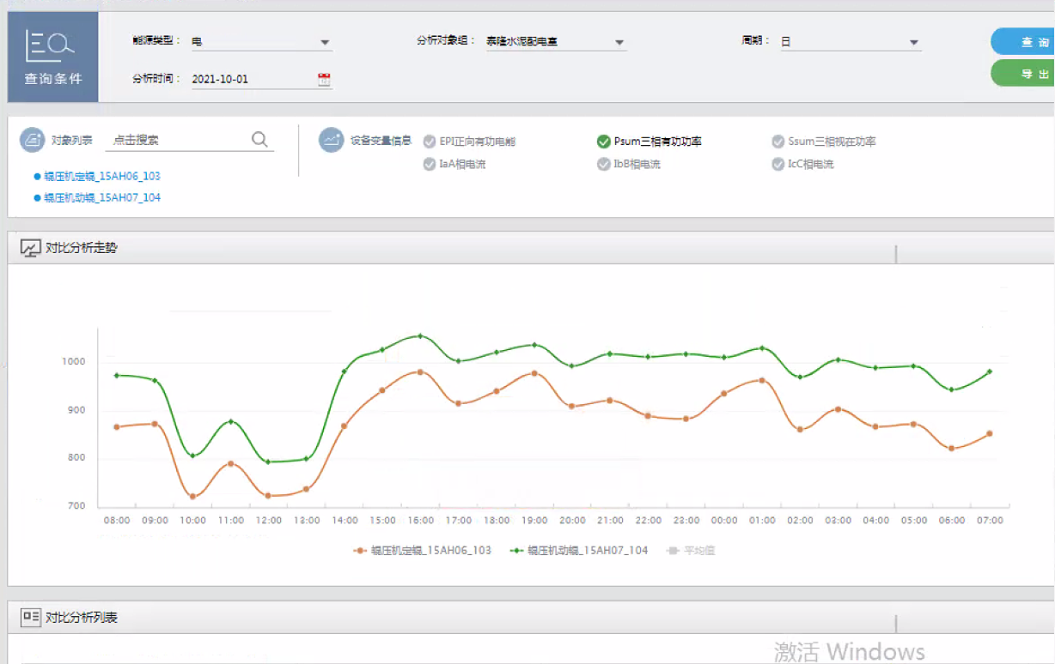Click the search magnifier in 对象列表
This screenshot has width=1055, height=664.
tap(259, 140)
